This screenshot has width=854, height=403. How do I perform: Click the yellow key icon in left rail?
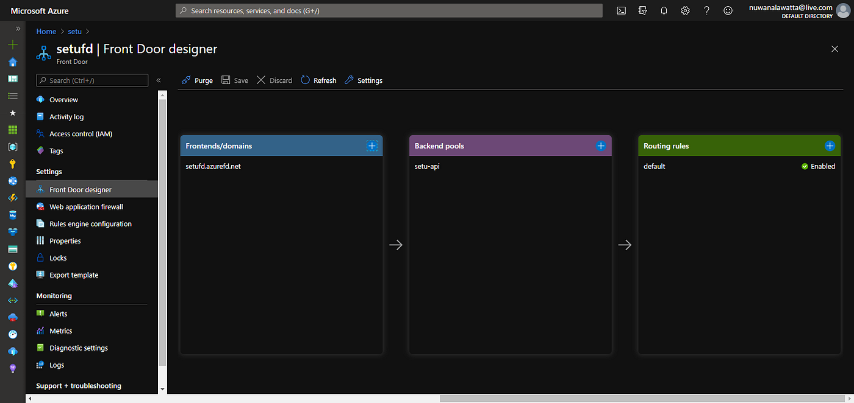tap(13, 164)
